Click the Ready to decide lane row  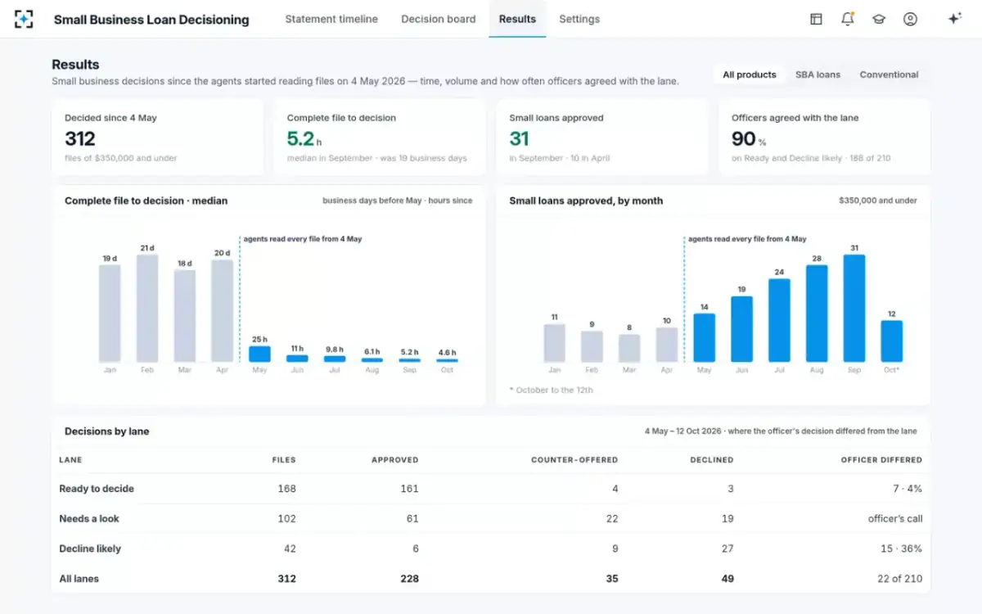[491, 489]
